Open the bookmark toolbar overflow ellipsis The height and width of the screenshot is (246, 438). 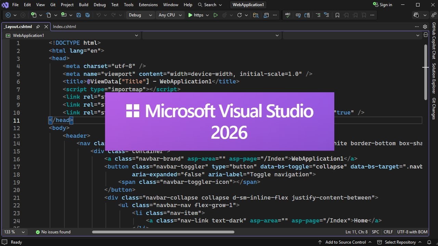coord(372,15)
